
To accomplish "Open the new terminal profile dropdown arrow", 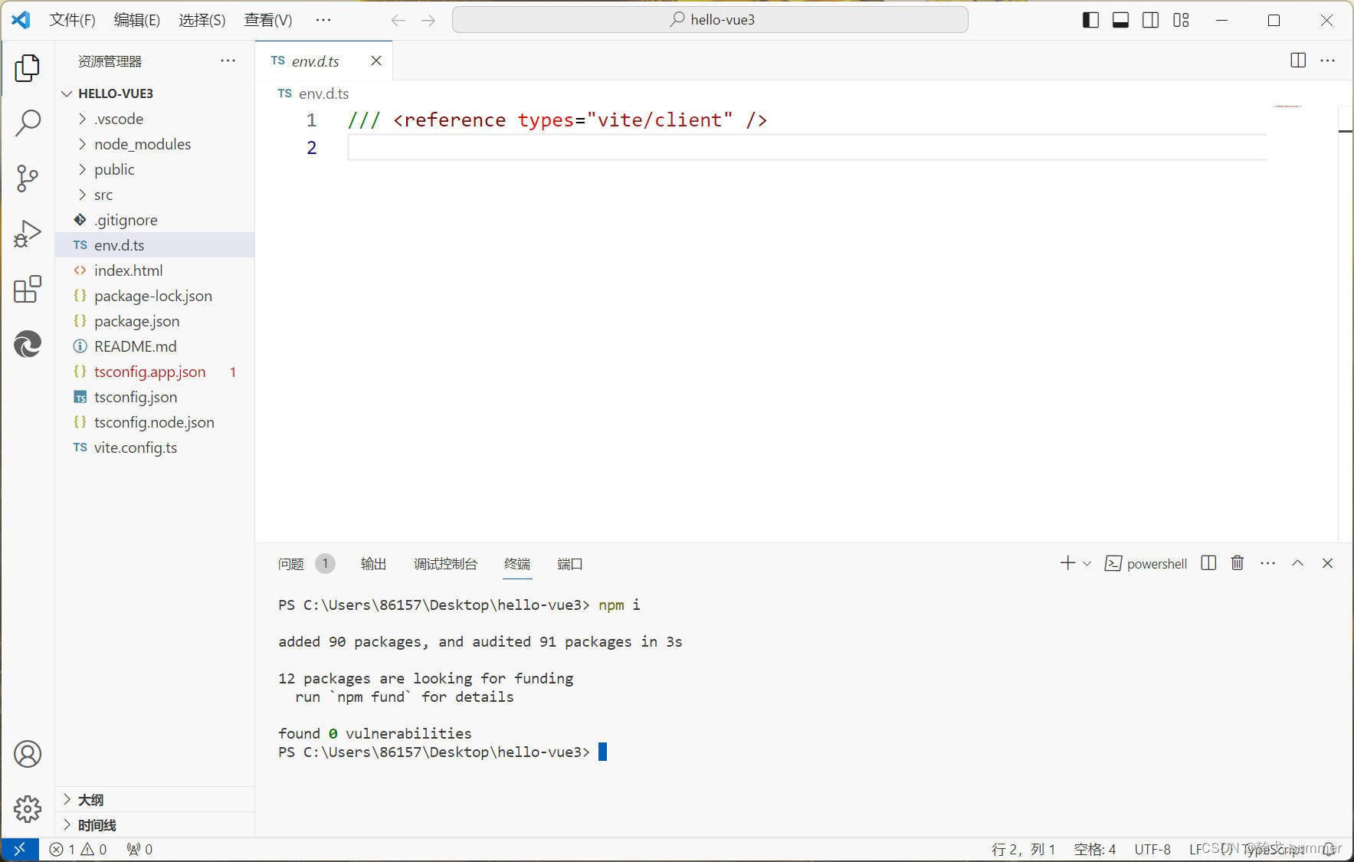I will pyautogui.click(x=1087, y=564).
